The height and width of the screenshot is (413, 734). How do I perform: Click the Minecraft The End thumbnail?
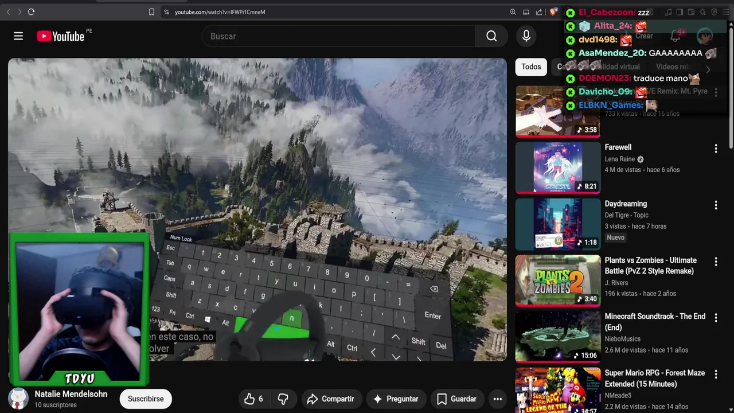point(558,336)
